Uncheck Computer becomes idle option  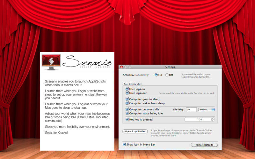(x=127, y=109)
